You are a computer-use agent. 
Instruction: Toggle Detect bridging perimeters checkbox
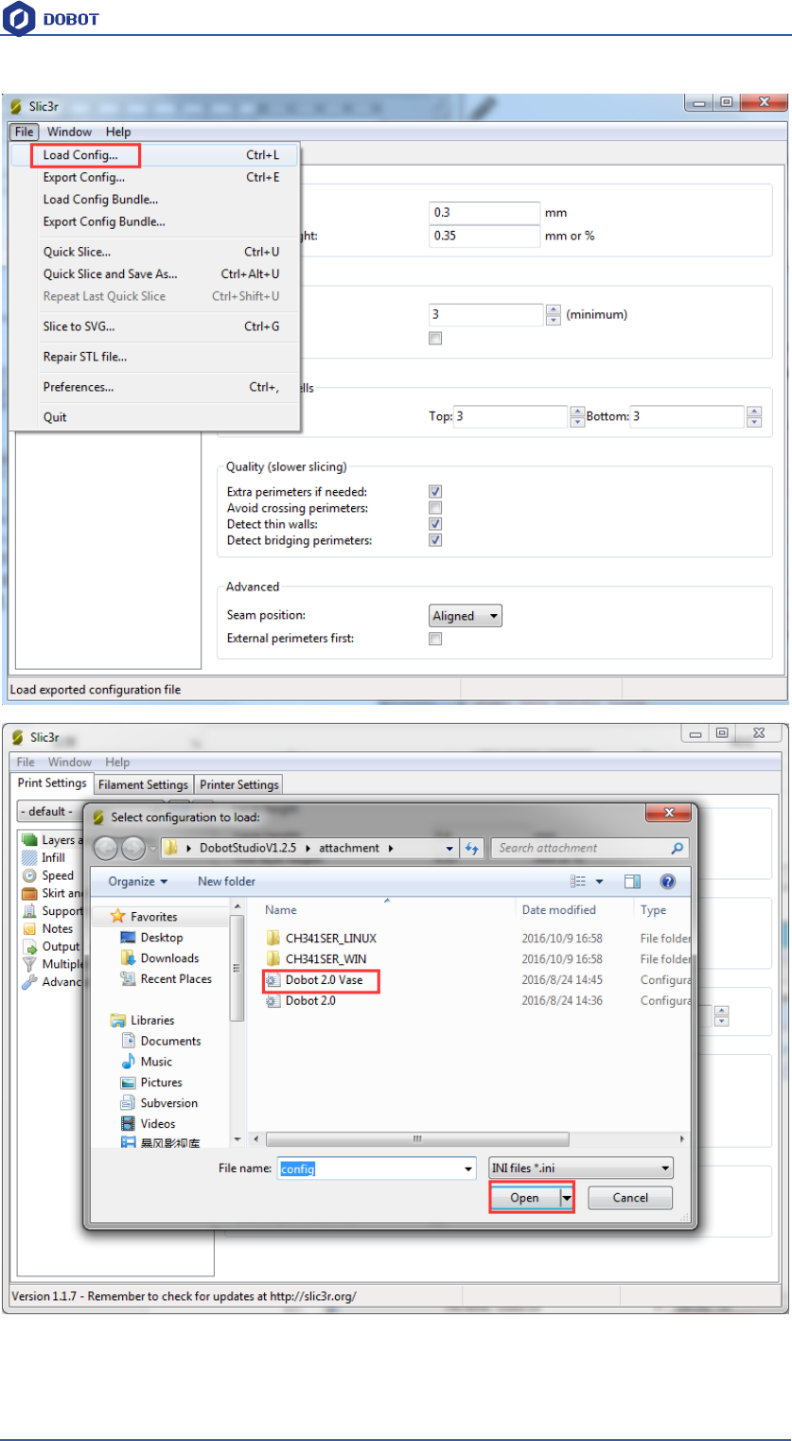pos(435,540)
